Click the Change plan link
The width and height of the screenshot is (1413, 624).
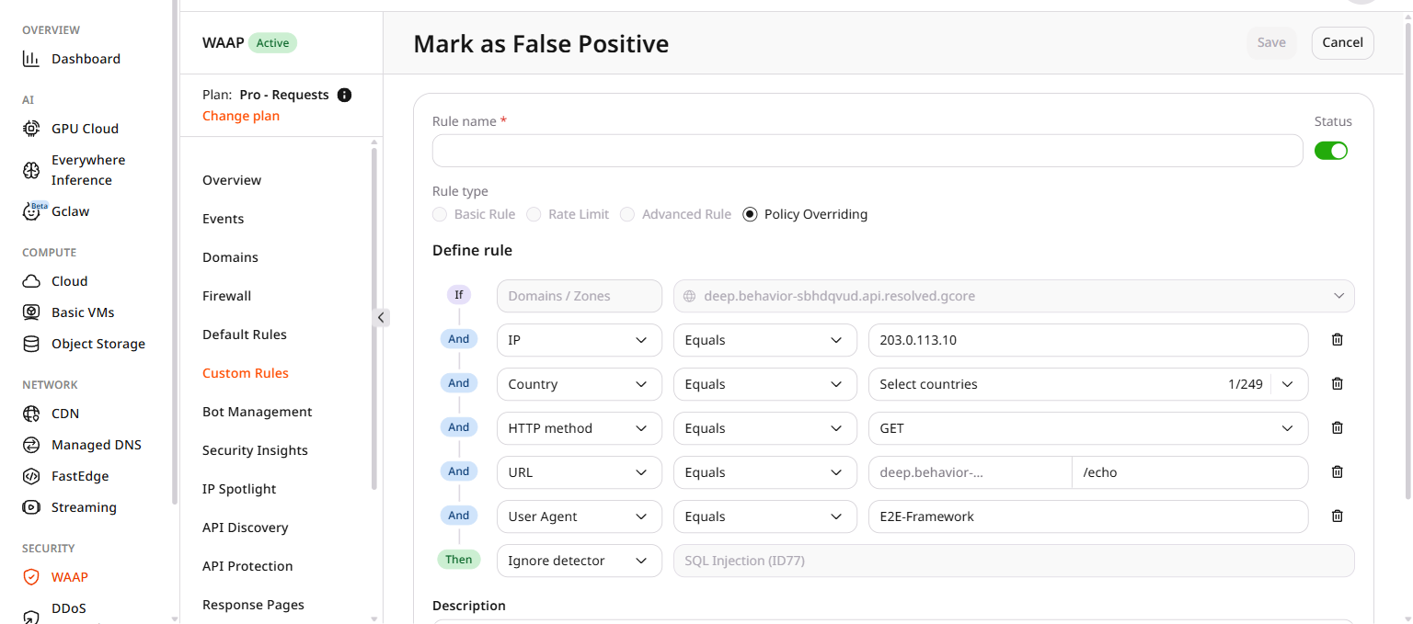click(x=241, y=116)
